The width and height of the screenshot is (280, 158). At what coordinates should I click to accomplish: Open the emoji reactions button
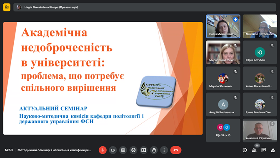pyautogui.click(x=133, y=150)
